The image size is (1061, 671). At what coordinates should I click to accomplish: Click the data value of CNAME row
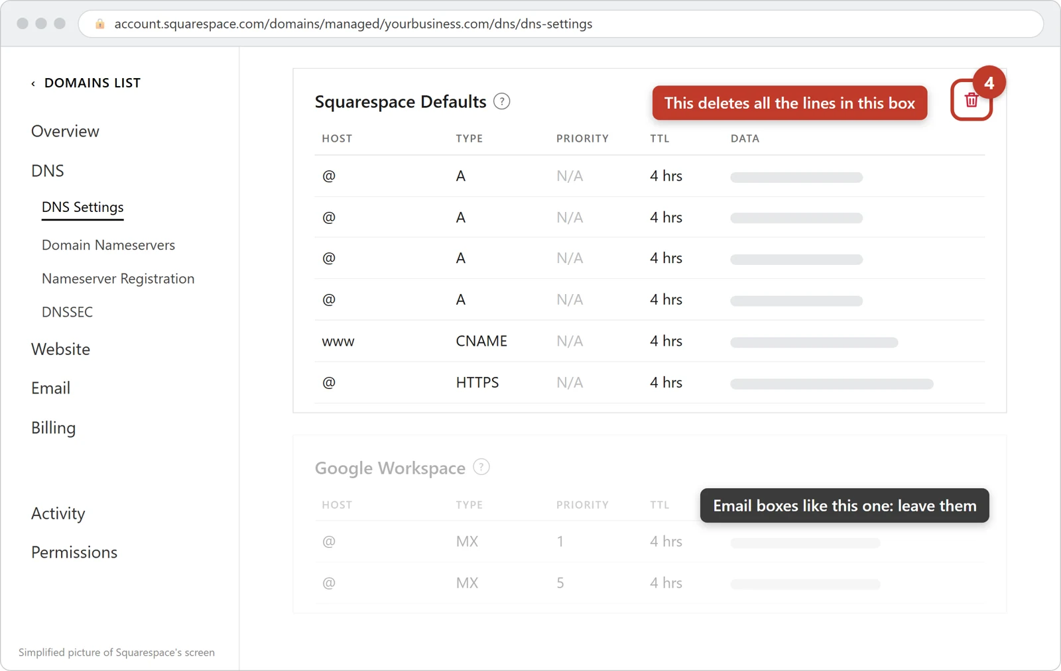814,342
